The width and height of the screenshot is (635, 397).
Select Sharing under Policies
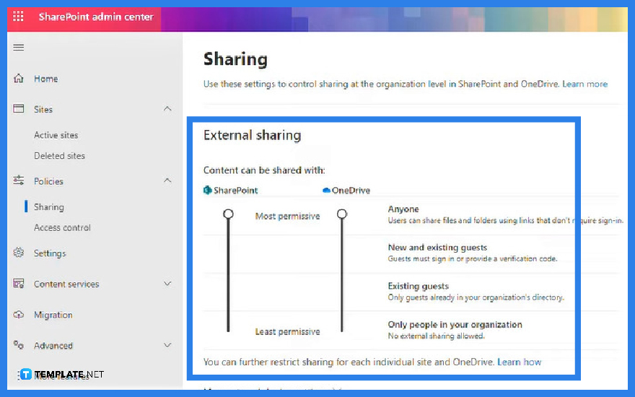(x=49, y=207)
